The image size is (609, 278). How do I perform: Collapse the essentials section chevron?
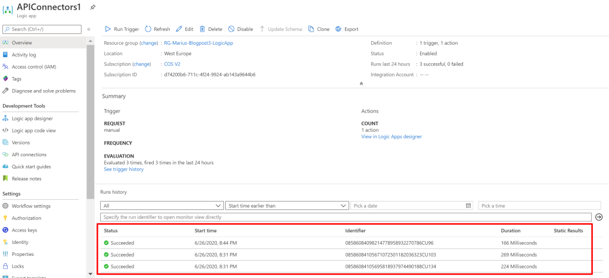pyautogui.click(x=361, y=84)
